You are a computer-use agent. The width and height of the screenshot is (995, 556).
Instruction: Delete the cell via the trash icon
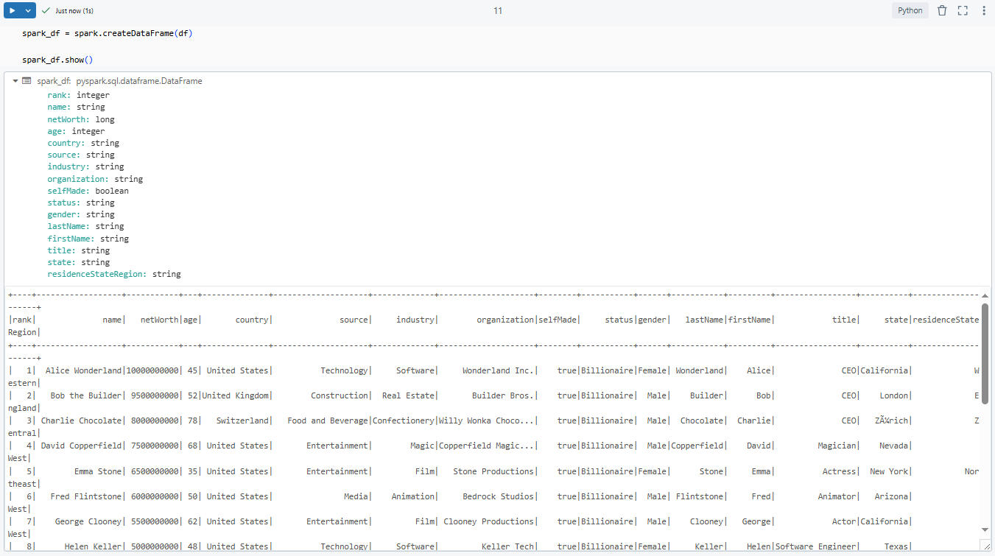pyautogui.click(x=943, y=10)
